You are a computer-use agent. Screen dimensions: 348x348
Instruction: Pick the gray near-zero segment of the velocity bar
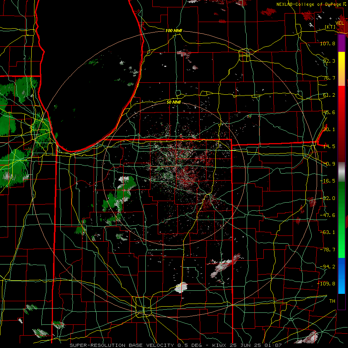point(341,172)
